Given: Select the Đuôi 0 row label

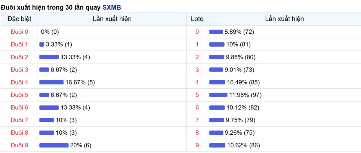Looking at the screenshot, I should (19, 32).
